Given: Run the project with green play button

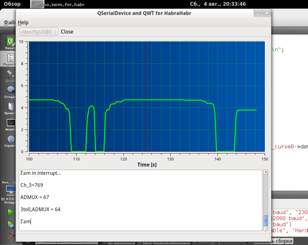Looking at the screenshot, I should 11,212.
